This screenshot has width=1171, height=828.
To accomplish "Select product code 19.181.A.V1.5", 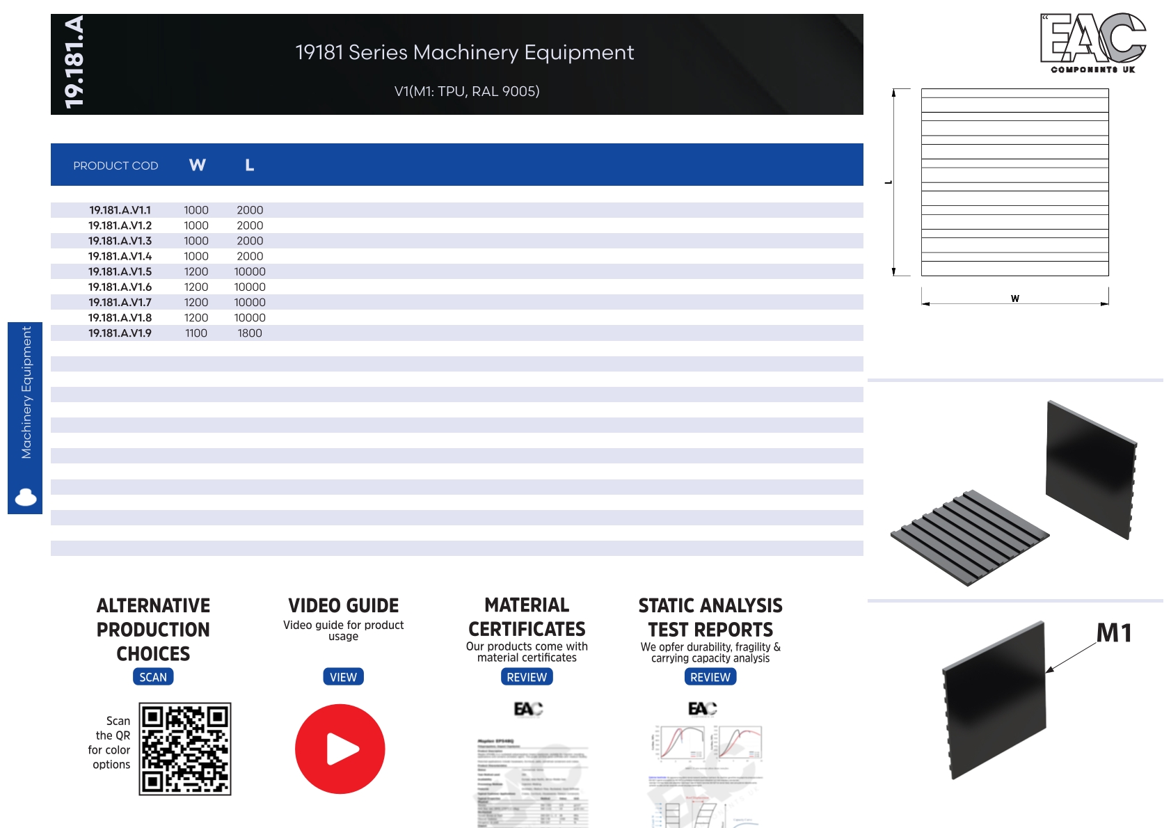I will pos(120,271).
